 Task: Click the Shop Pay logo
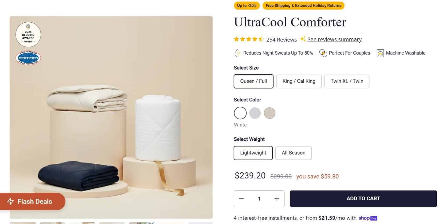coord(368,218)
